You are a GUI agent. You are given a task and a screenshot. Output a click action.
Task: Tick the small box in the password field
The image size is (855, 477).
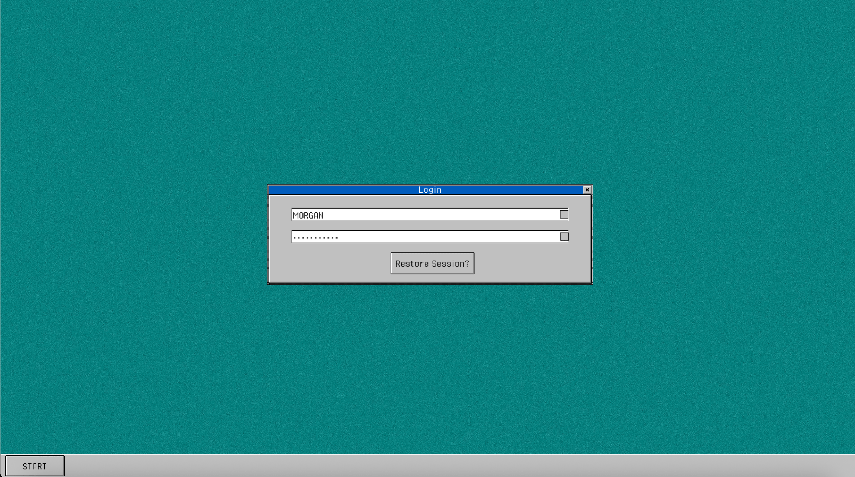564,236
